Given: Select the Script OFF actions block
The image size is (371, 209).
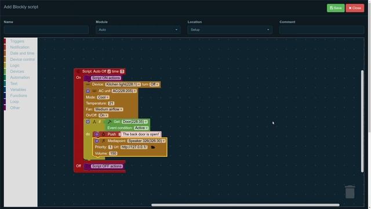Looking at the screenshot, I should click(107, 167).
